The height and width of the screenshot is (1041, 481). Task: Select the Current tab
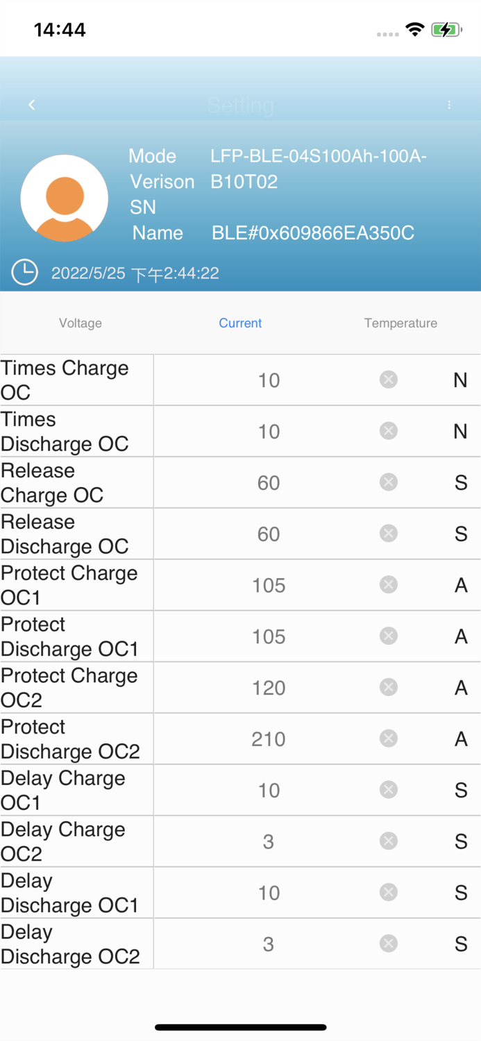[240, 323]
